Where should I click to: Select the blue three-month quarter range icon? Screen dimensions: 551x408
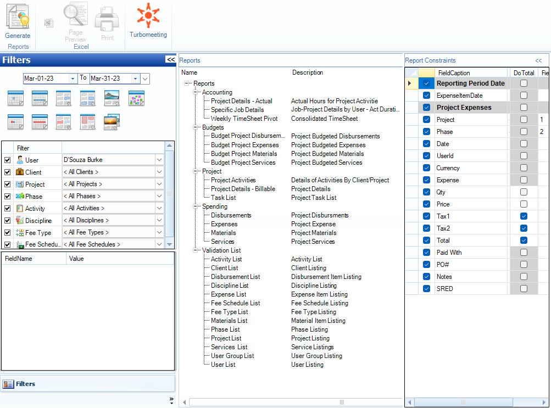[x=87, y=98]
